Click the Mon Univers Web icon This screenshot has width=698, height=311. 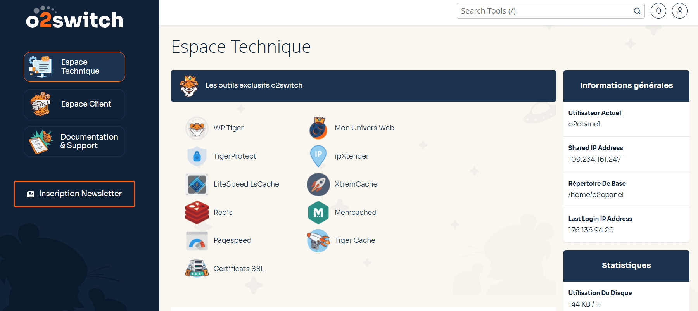[x=318, y=128]
